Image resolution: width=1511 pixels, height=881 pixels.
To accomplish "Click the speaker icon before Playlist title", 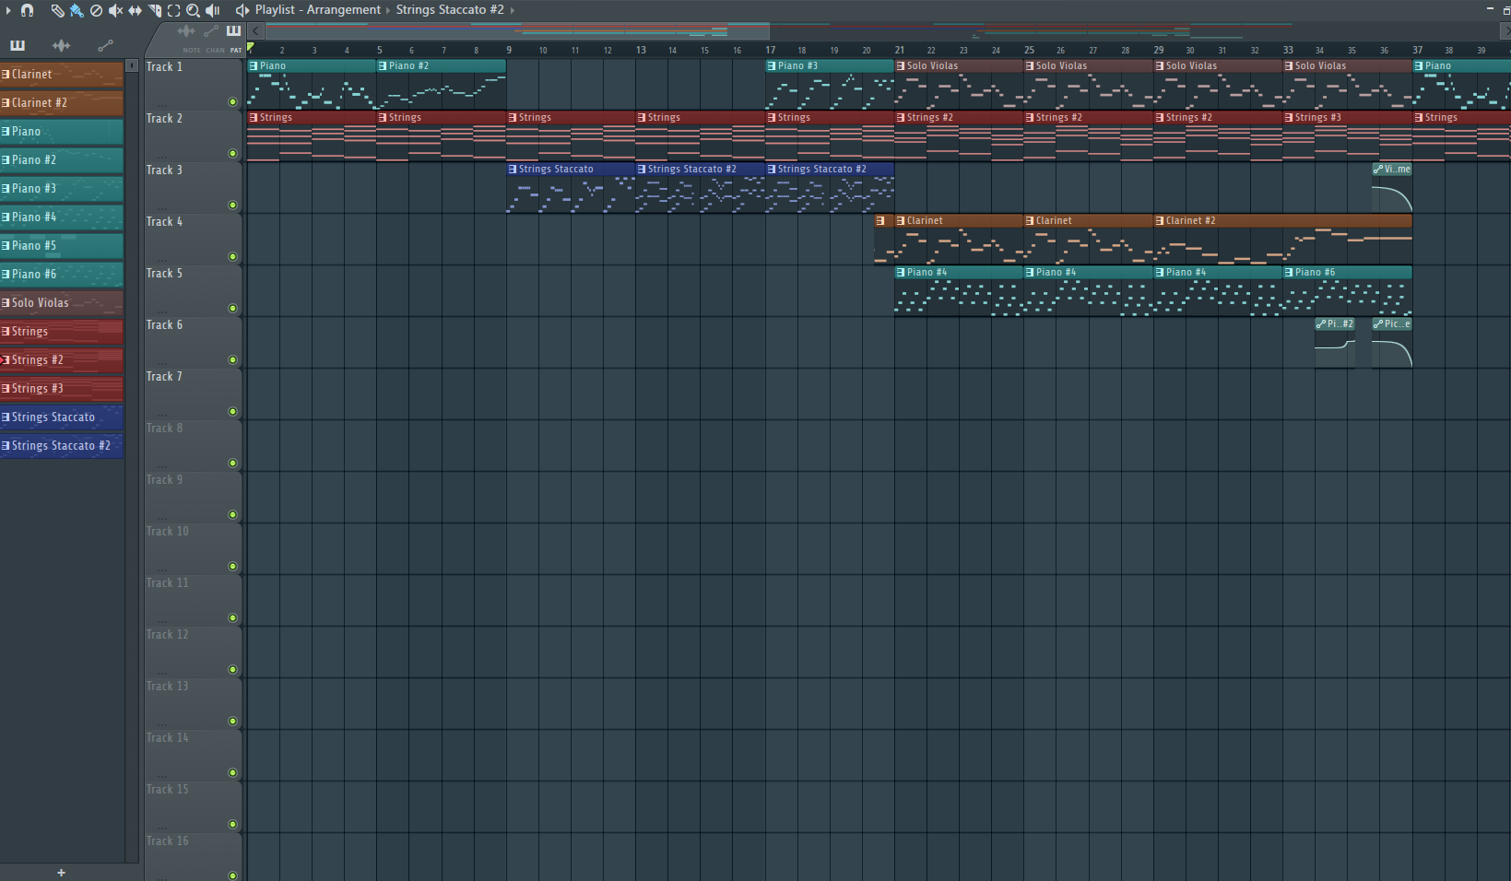I will click(x=242, y=10).
